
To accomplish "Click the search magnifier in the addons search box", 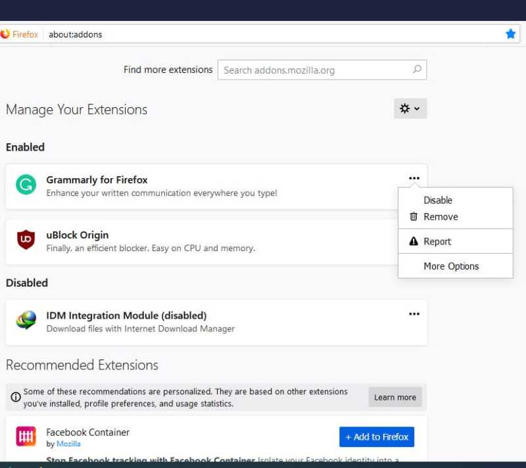I will coord(417,69).
